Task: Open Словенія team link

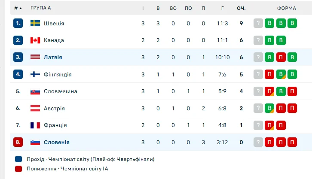Action: pos(56,142)
